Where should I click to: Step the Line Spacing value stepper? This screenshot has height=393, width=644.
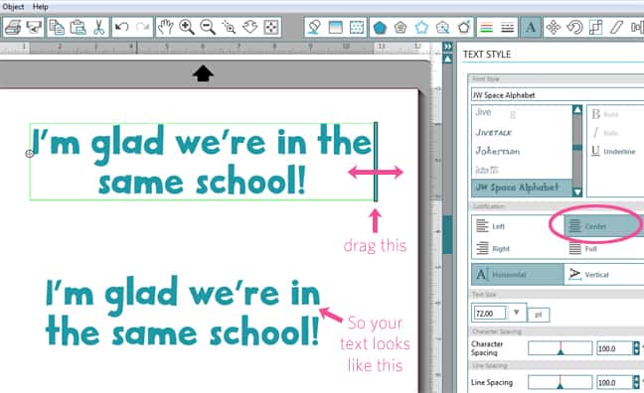click(636, 382)
